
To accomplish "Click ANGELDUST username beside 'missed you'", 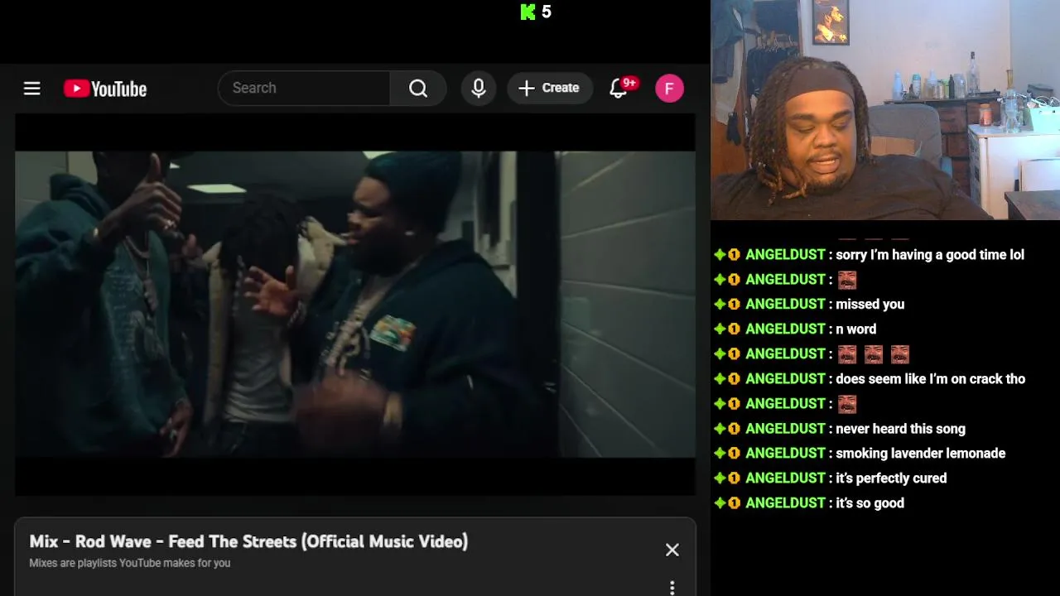I will coord(785,305).
